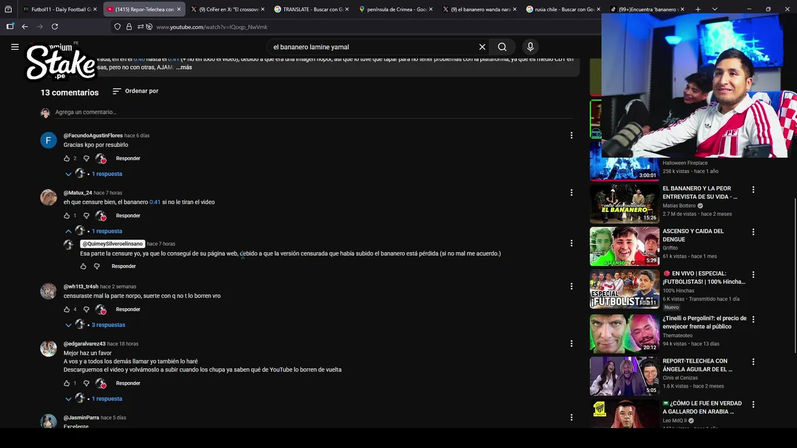Open options menu for @Matux_24 comment

[x=571, y=193]
